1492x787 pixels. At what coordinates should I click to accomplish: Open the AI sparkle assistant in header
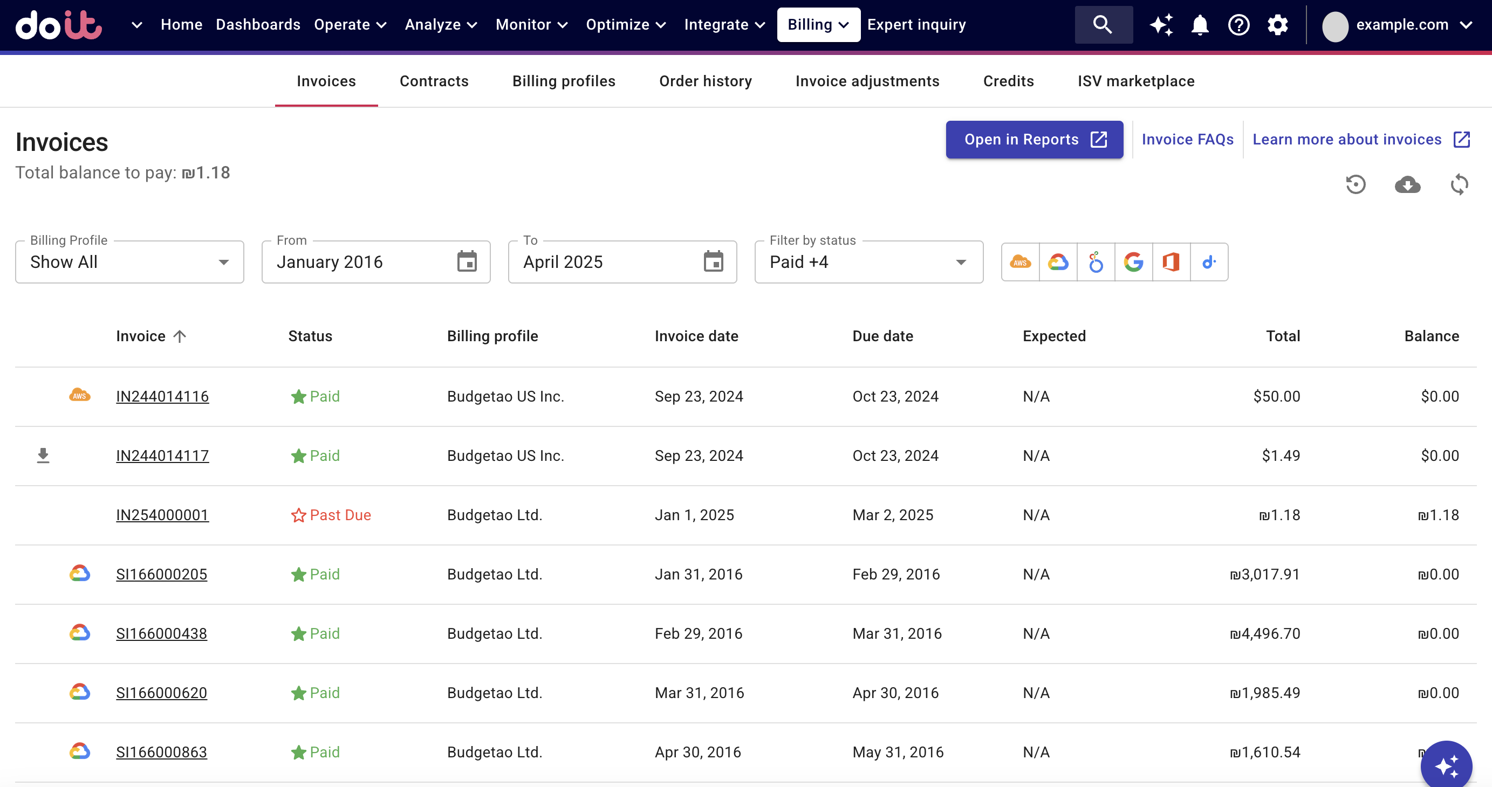pyautogui.click(x=1161, y=25)
